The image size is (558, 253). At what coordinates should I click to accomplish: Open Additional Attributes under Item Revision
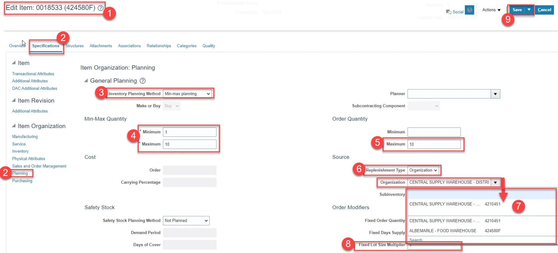[30, 111]
